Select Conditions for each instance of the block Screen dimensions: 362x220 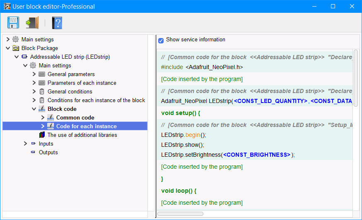click(96, 100)
